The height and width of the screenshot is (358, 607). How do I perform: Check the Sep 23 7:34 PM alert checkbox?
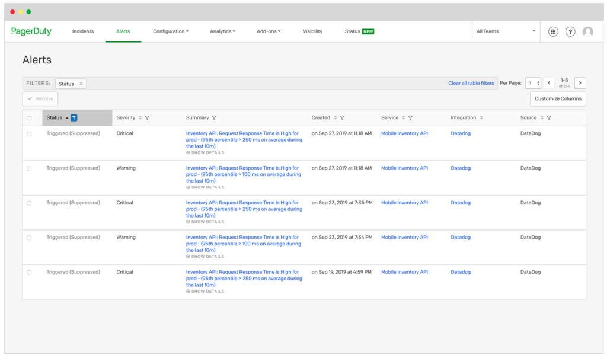(29, 238)
